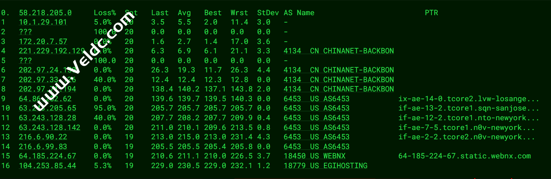551x179 pixels.
Task: Select the StDev column header
Action: pos(268,13)
